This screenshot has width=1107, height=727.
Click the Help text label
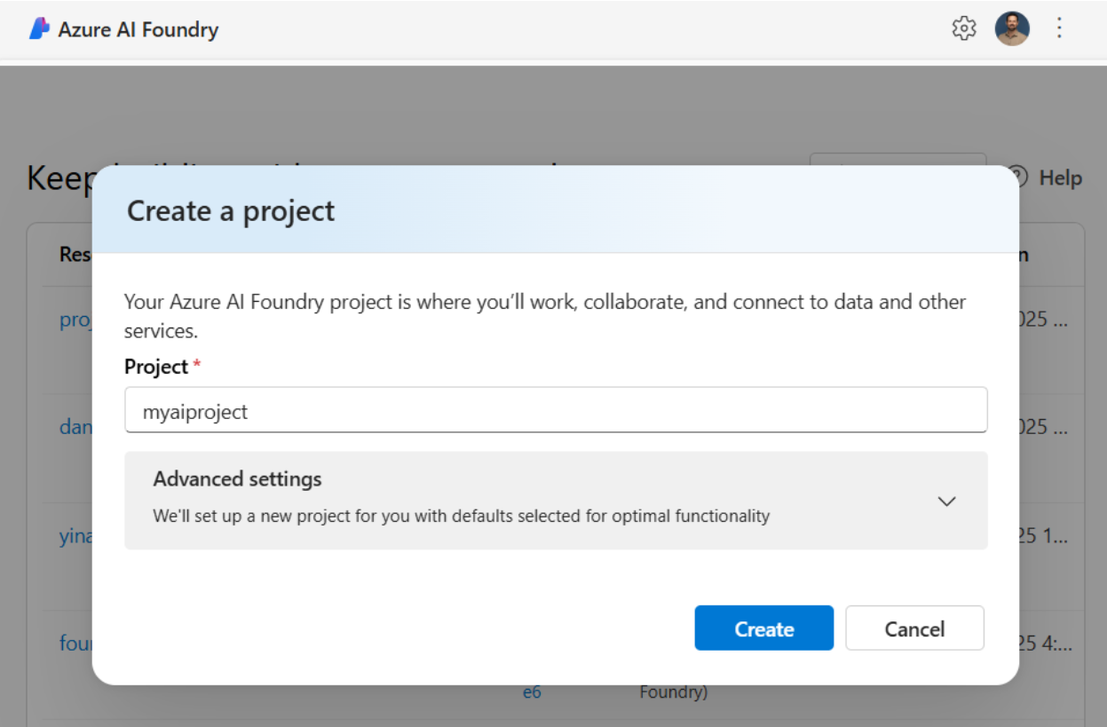(1060, 178)
